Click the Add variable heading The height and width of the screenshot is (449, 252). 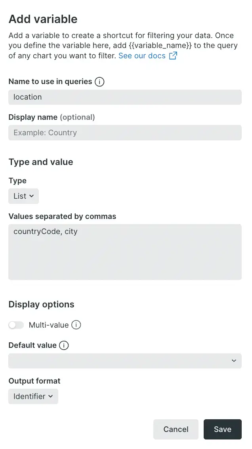coord(43,19)
